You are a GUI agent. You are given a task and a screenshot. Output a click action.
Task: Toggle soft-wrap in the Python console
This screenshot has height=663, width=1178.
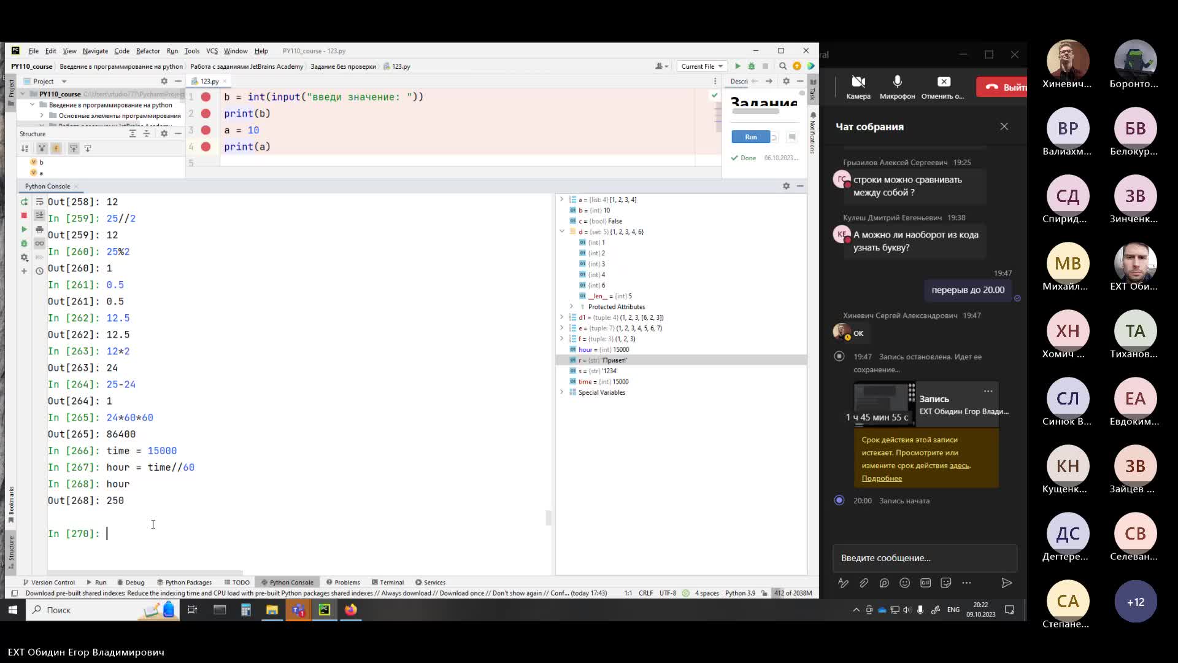pyautogui.click(x=39, y=201)
